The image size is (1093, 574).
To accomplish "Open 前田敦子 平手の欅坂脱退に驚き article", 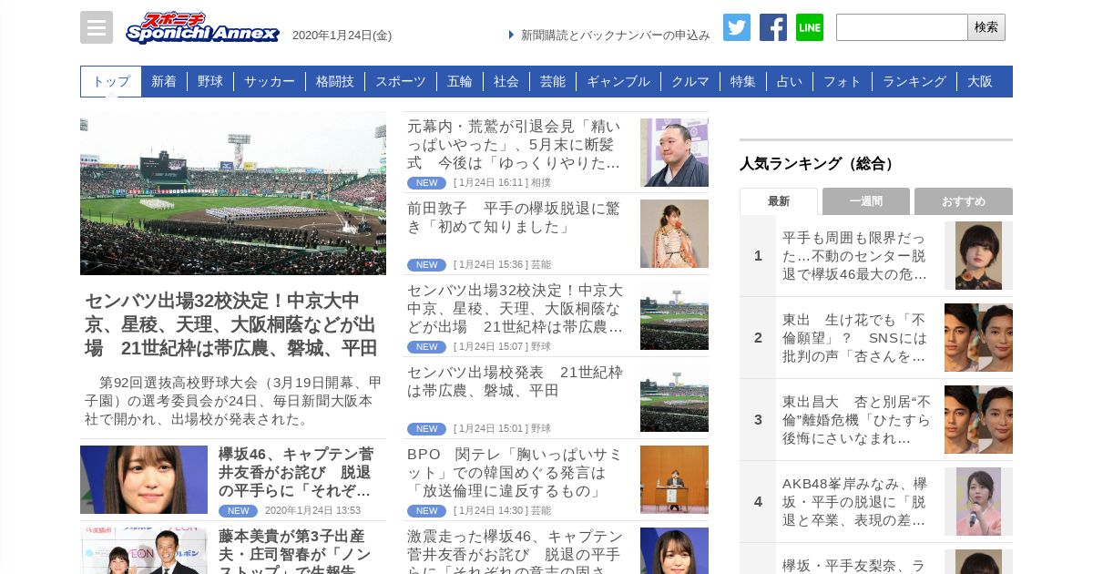I will tap(516, 217).
